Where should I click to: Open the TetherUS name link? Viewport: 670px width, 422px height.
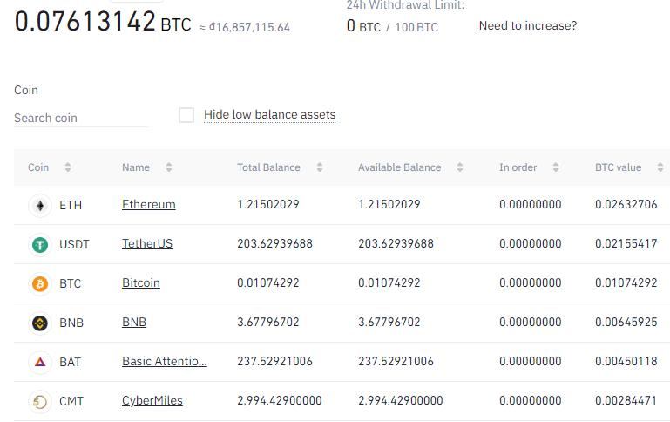(147, 244)
